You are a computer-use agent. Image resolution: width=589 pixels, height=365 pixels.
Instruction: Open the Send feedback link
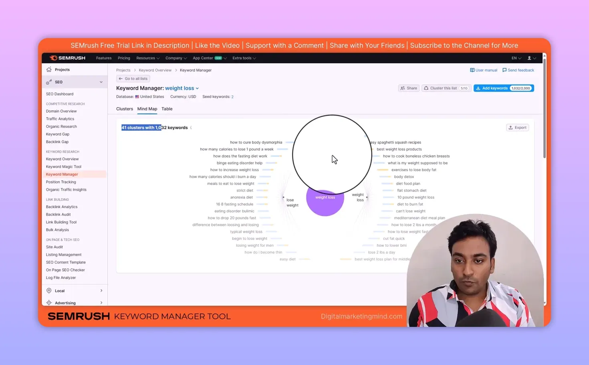pyautogui.click(x=520, y=70)
